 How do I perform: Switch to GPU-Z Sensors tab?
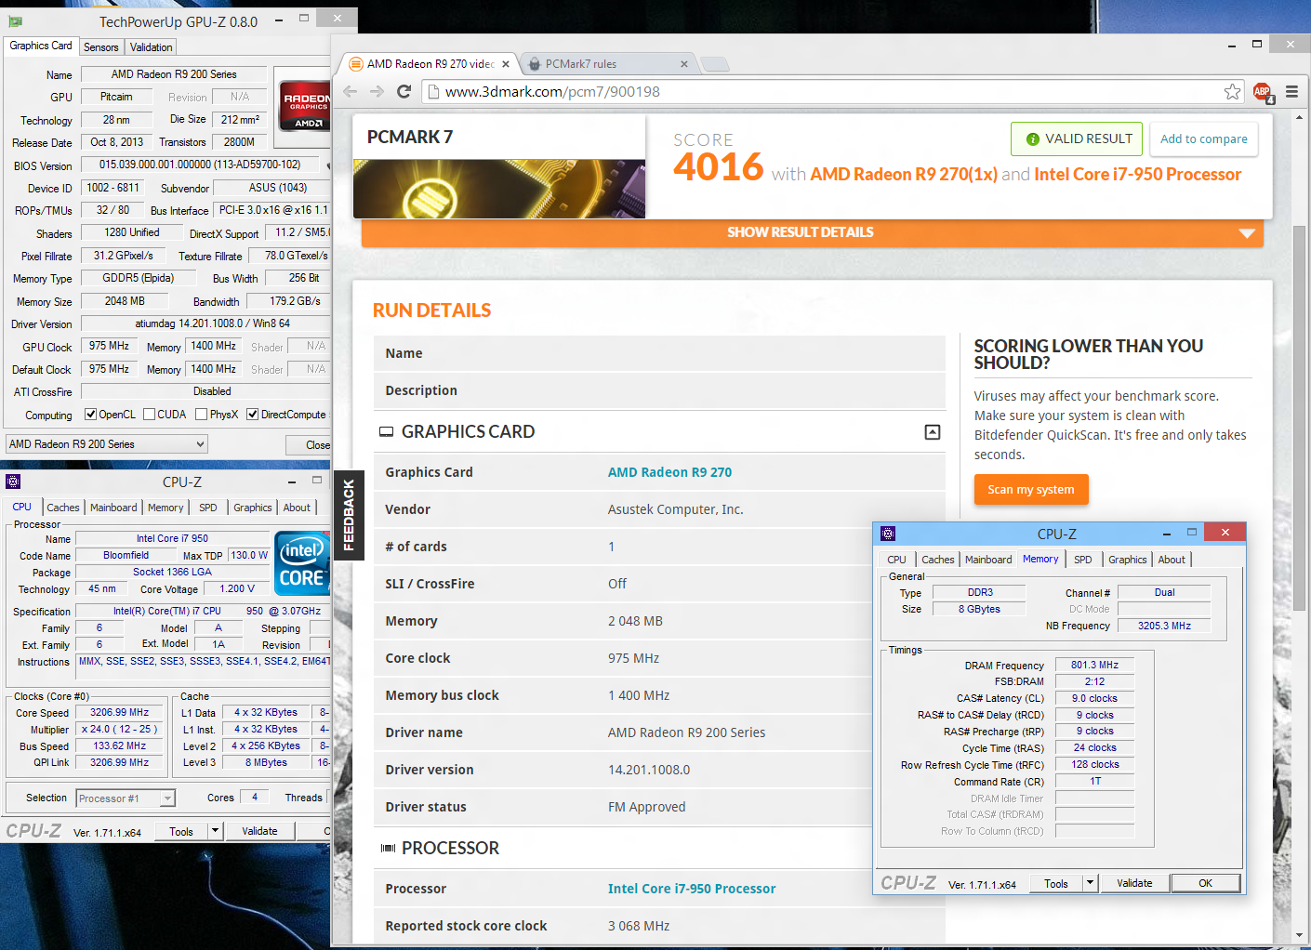tap(100, 47)
